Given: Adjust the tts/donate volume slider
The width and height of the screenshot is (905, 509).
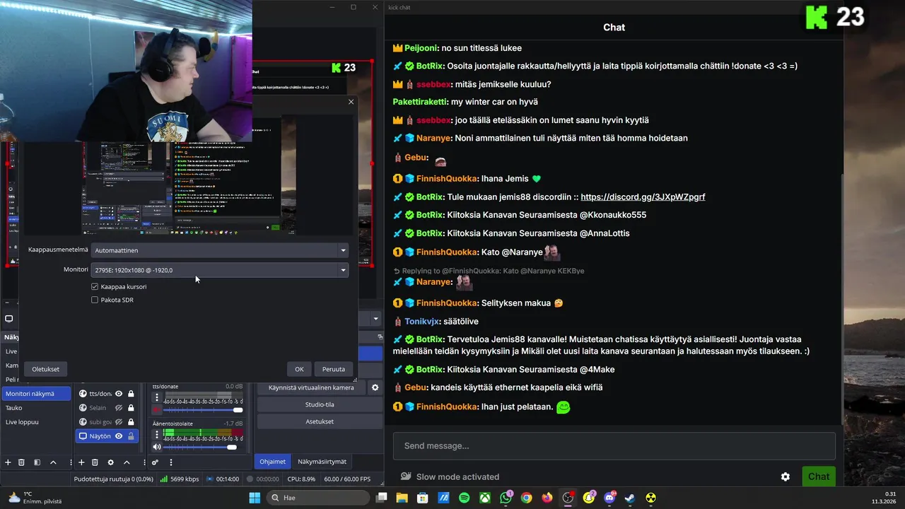Looking at the screenshot, I should click(203, 410).
